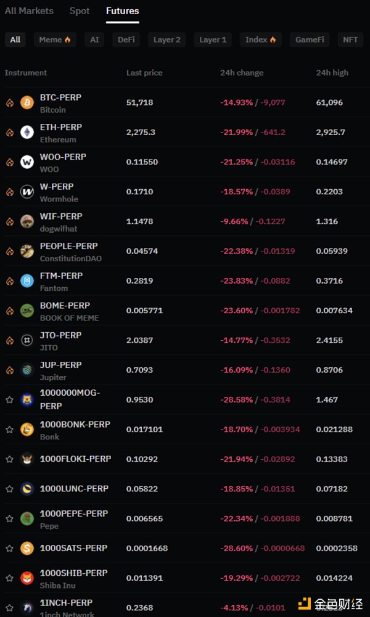
Task: Click the Ethereum coin icon
Action: 27,132
